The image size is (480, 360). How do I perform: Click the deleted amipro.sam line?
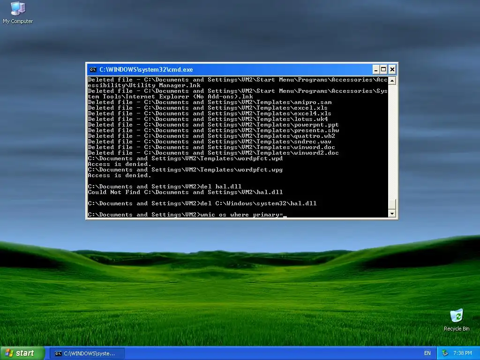[210, 102]
